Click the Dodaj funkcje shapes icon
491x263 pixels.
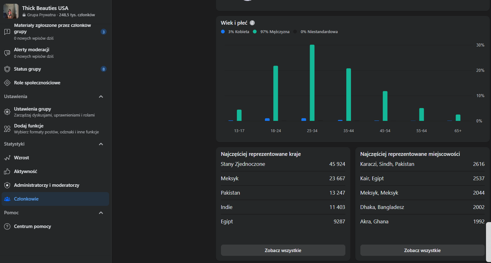pos(7,129)
